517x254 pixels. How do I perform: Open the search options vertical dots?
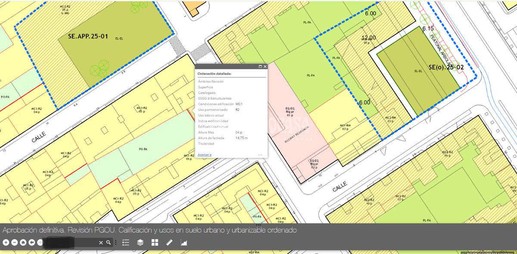click(x=115, y=242)
